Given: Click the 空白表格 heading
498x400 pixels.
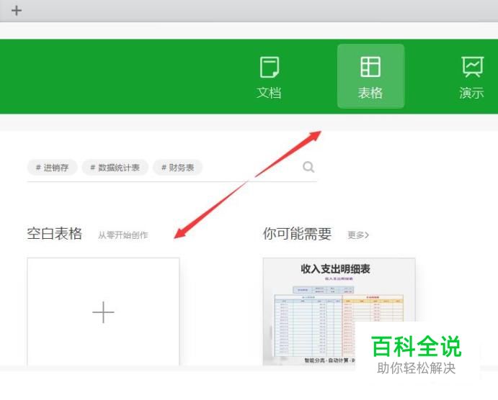Looking at the screenshot, I should click(55, 234).
